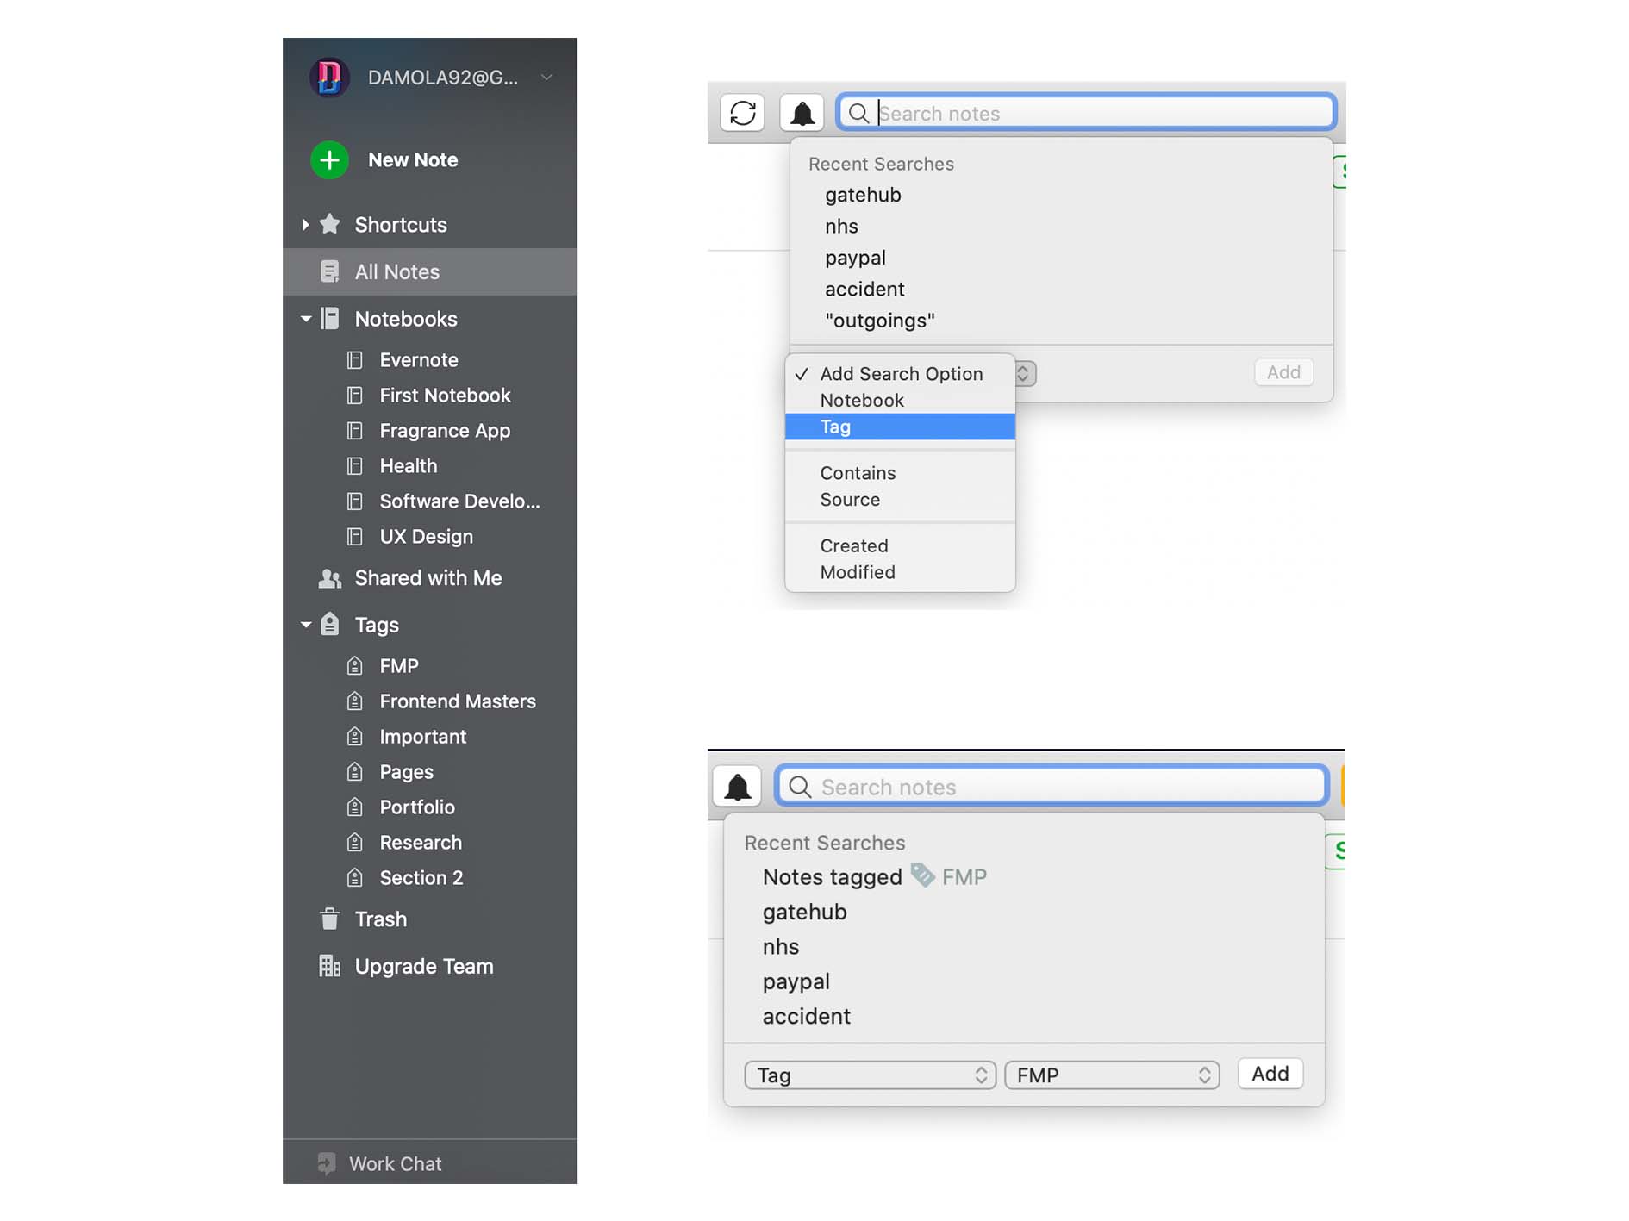Click the bell reminders icon left of the lower search field
The width and height of the screenshot is (1629, 1221).
coord(737,787)
